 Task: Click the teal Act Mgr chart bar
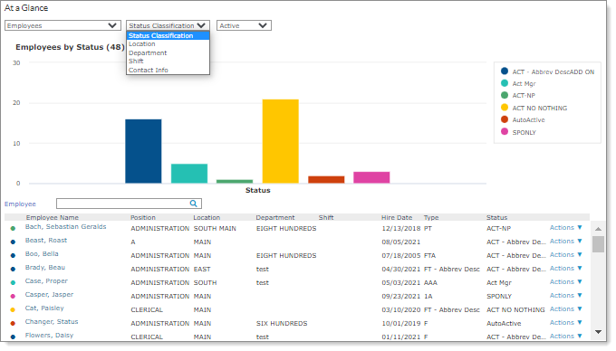(x=189, y=174)
